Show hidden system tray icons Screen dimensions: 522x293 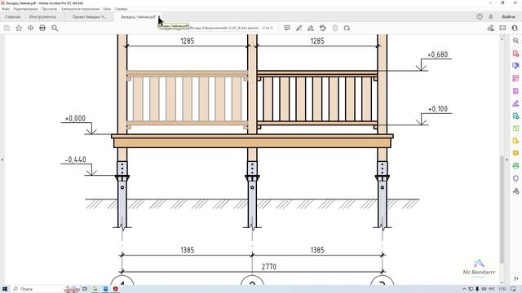pos(464,289)
